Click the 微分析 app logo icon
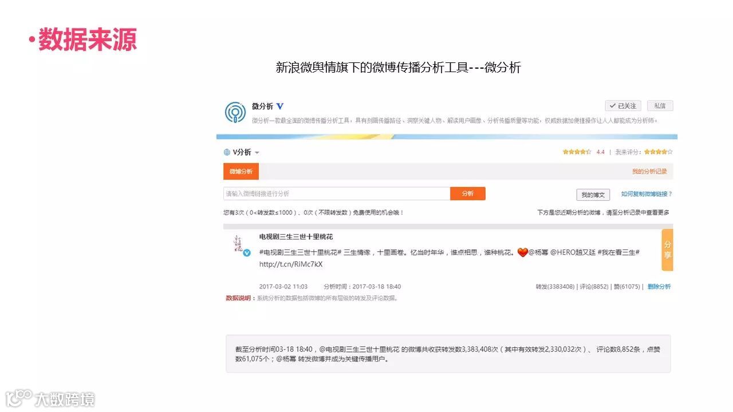 tap(235, 112)
